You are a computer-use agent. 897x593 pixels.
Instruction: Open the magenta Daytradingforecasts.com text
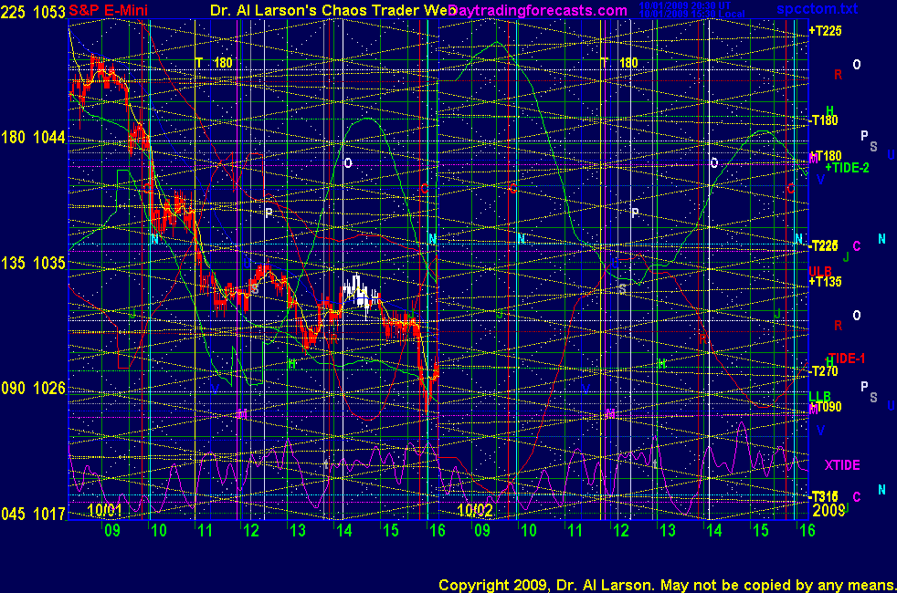pyautogui.click(x=538, y=10)
